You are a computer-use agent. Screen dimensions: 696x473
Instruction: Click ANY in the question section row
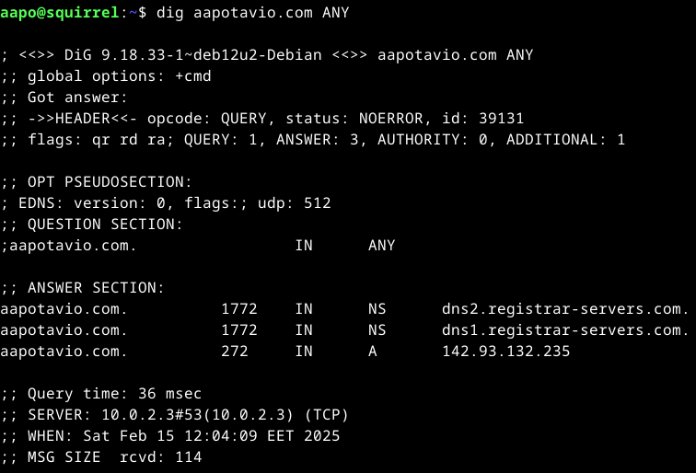coord(381,246)
